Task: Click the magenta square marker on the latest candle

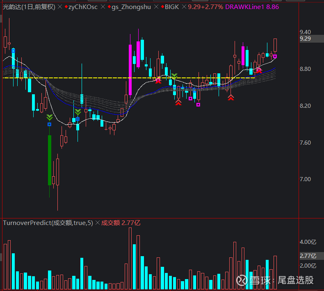Action: pos(275,56)
